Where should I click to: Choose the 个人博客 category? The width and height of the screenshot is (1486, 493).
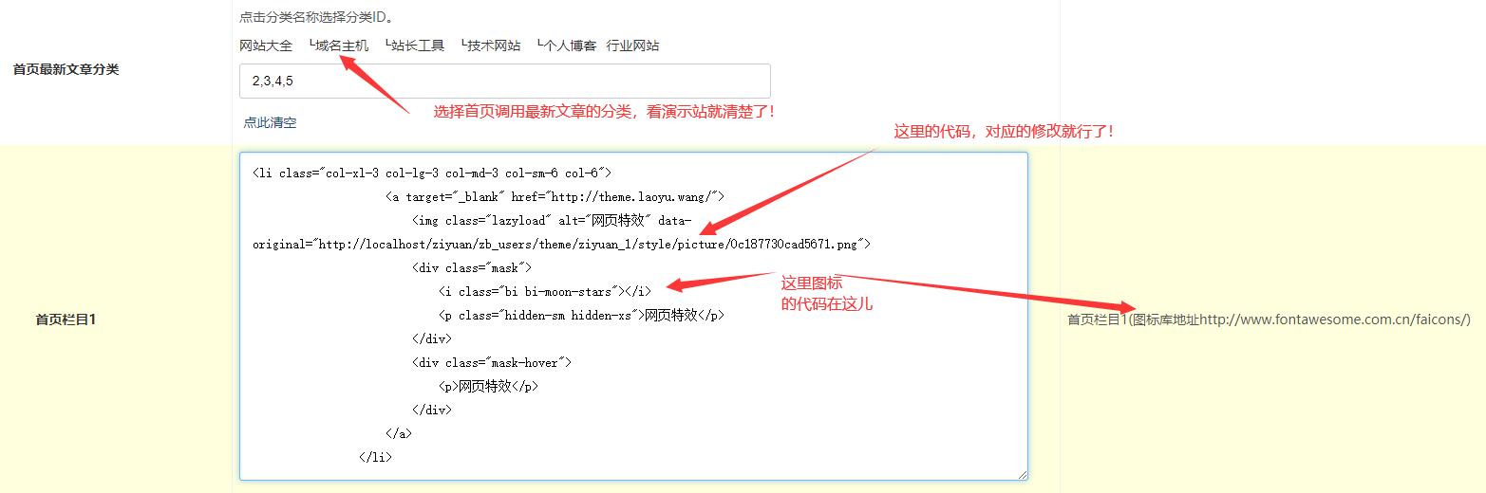[567, 46]
